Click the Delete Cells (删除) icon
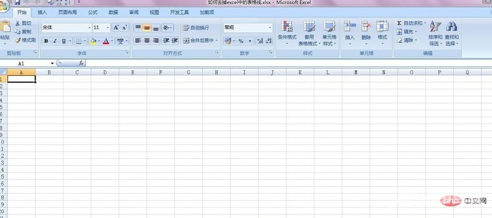This screenshot has width=492, height=218. [x=366, y=31]
